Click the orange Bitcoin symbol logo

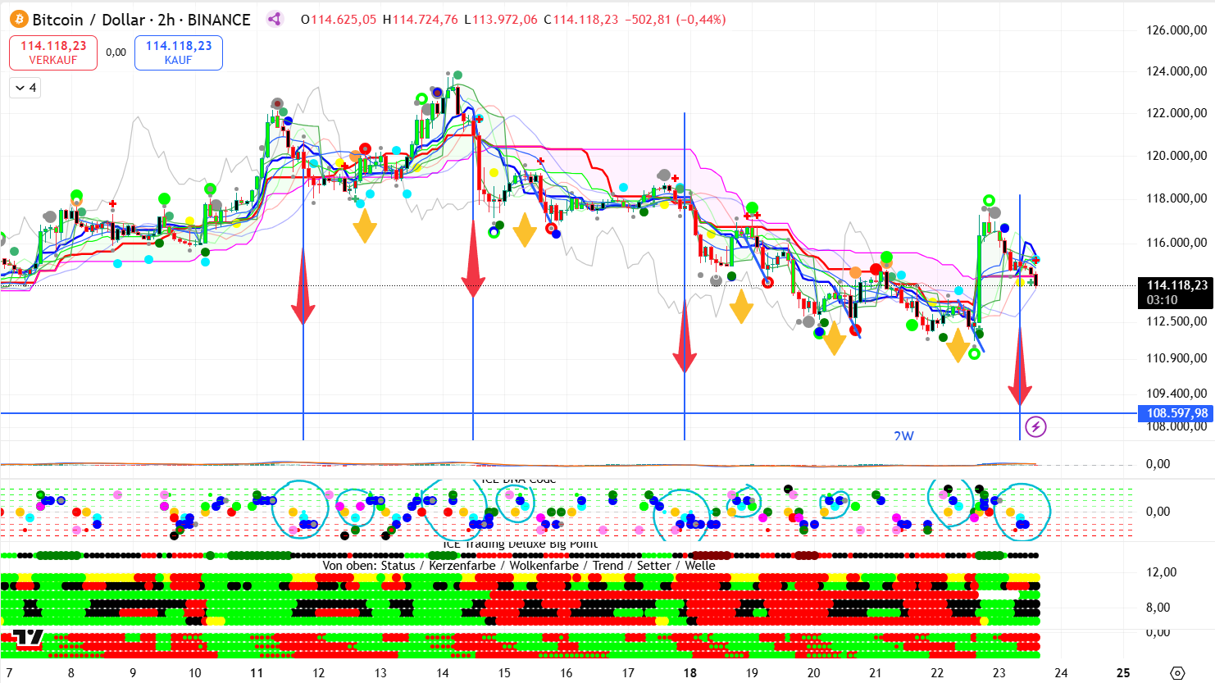(18, 20)
